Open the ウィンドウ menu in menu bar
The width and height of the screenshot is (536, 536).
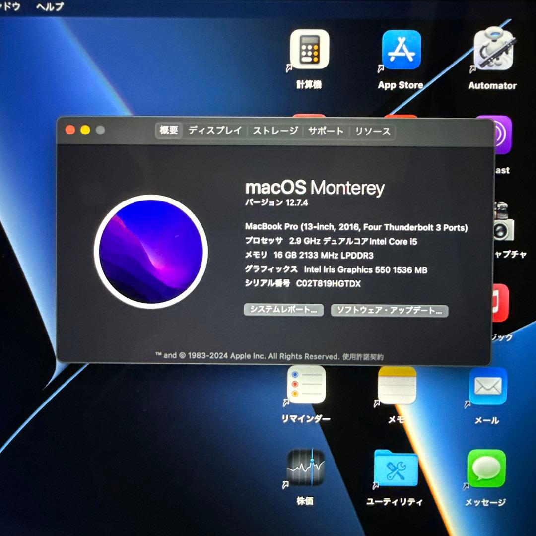tap(11, 7)
